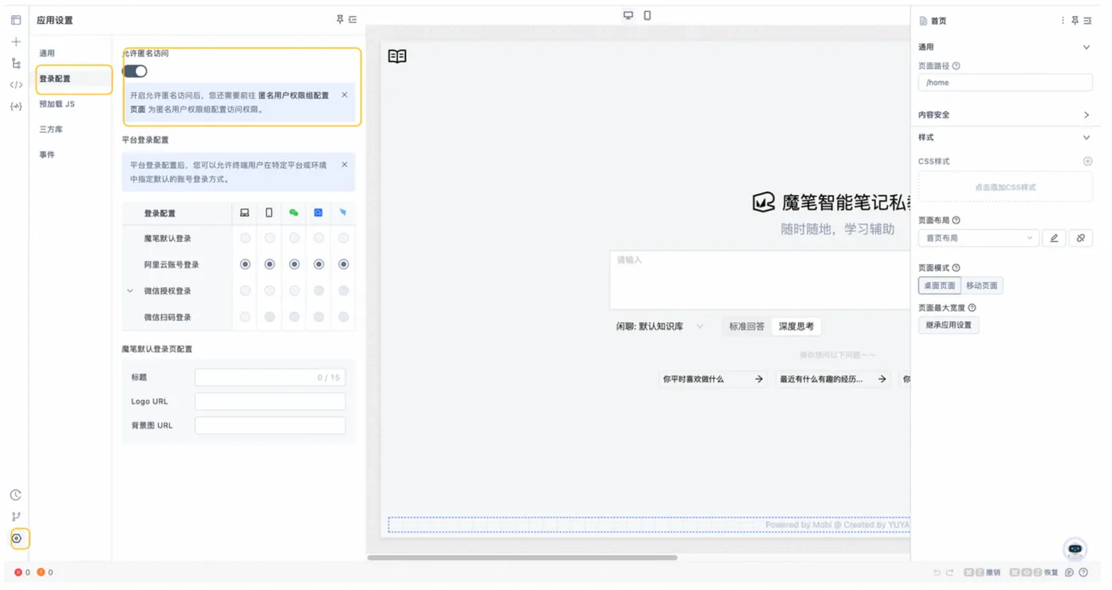Dismiss the 平台登录配置 notice
Screen dimensions: 1112x590
click(345, 165)
